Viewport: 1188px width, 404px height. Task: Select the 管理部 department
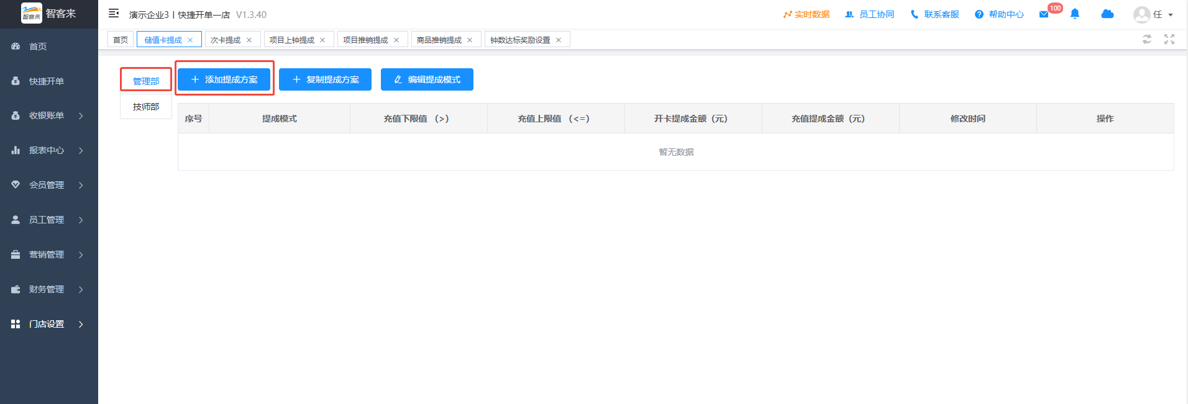coord(146,81)
